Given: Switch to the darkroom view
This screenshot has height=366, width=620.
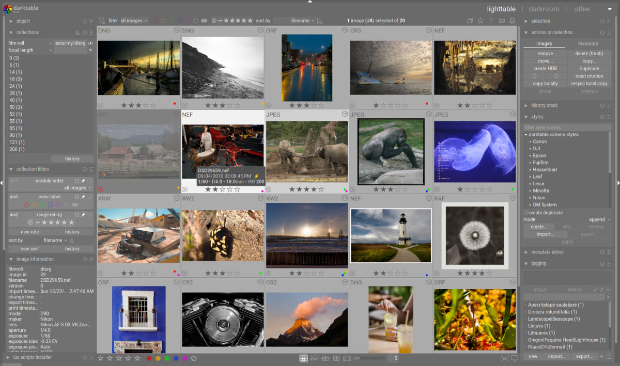Looking at the screenshot, I should 544,9.
